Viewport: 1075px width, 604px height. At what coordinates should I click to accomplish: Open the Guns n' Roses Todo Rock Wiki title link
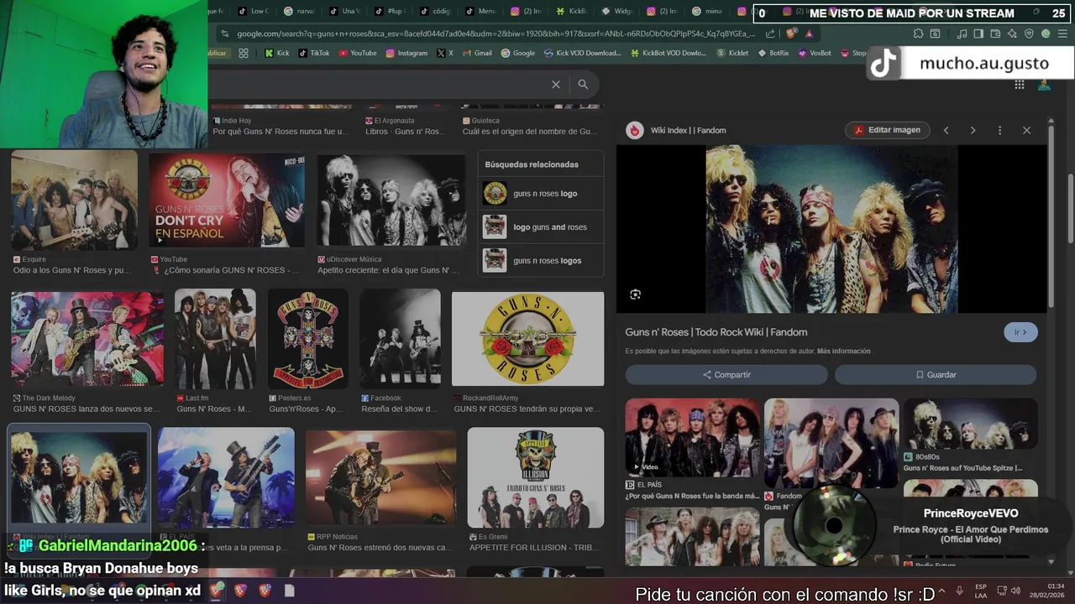pyautogui.click(x=716, y=332)
